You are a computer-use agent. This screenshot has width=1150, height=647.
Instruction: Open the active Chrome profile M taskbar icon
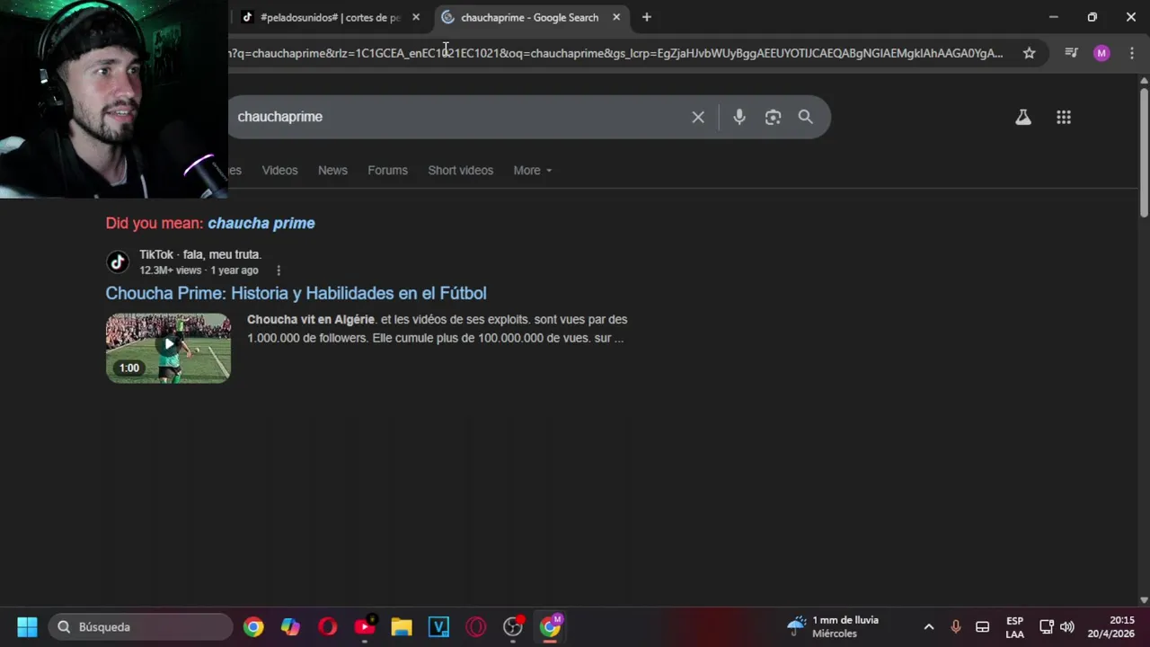coord(550,626)
